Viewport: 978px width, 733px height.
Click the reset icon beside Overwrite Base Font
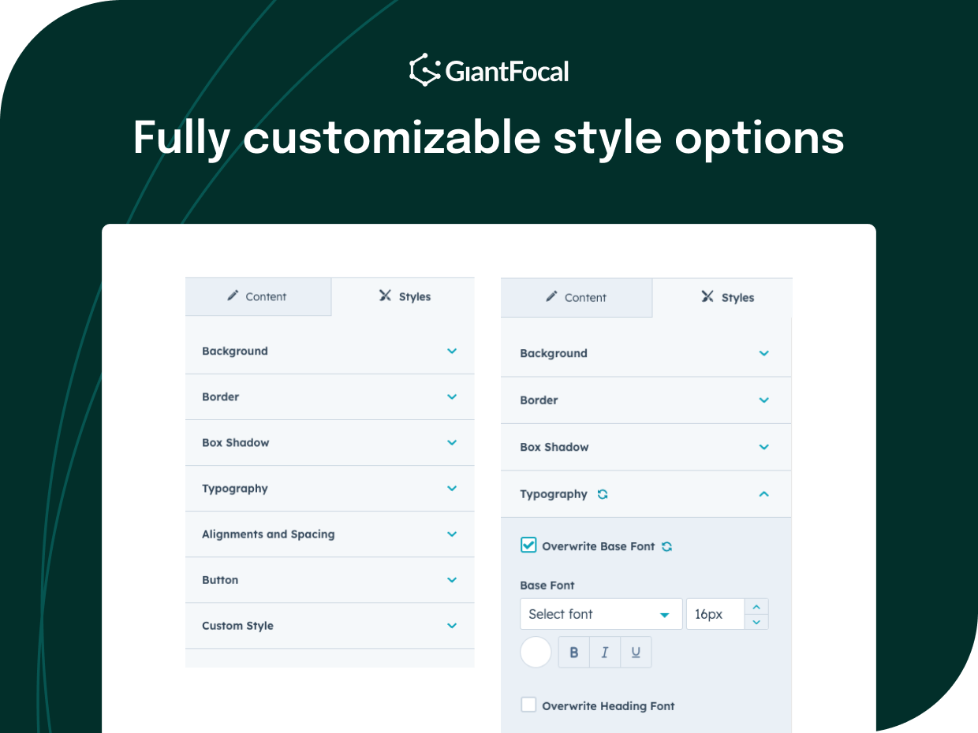pos(666,545)
